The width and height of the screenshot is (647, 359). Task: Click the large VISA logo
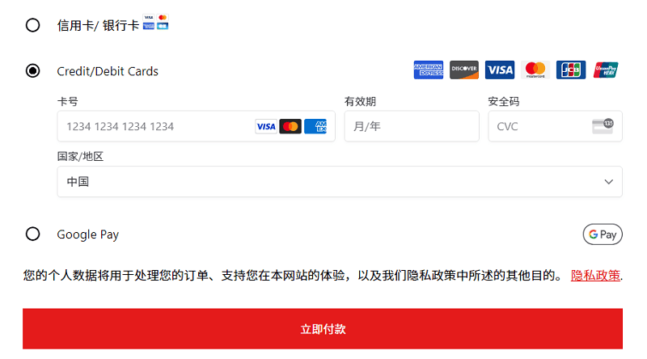[x=499, y=70]
